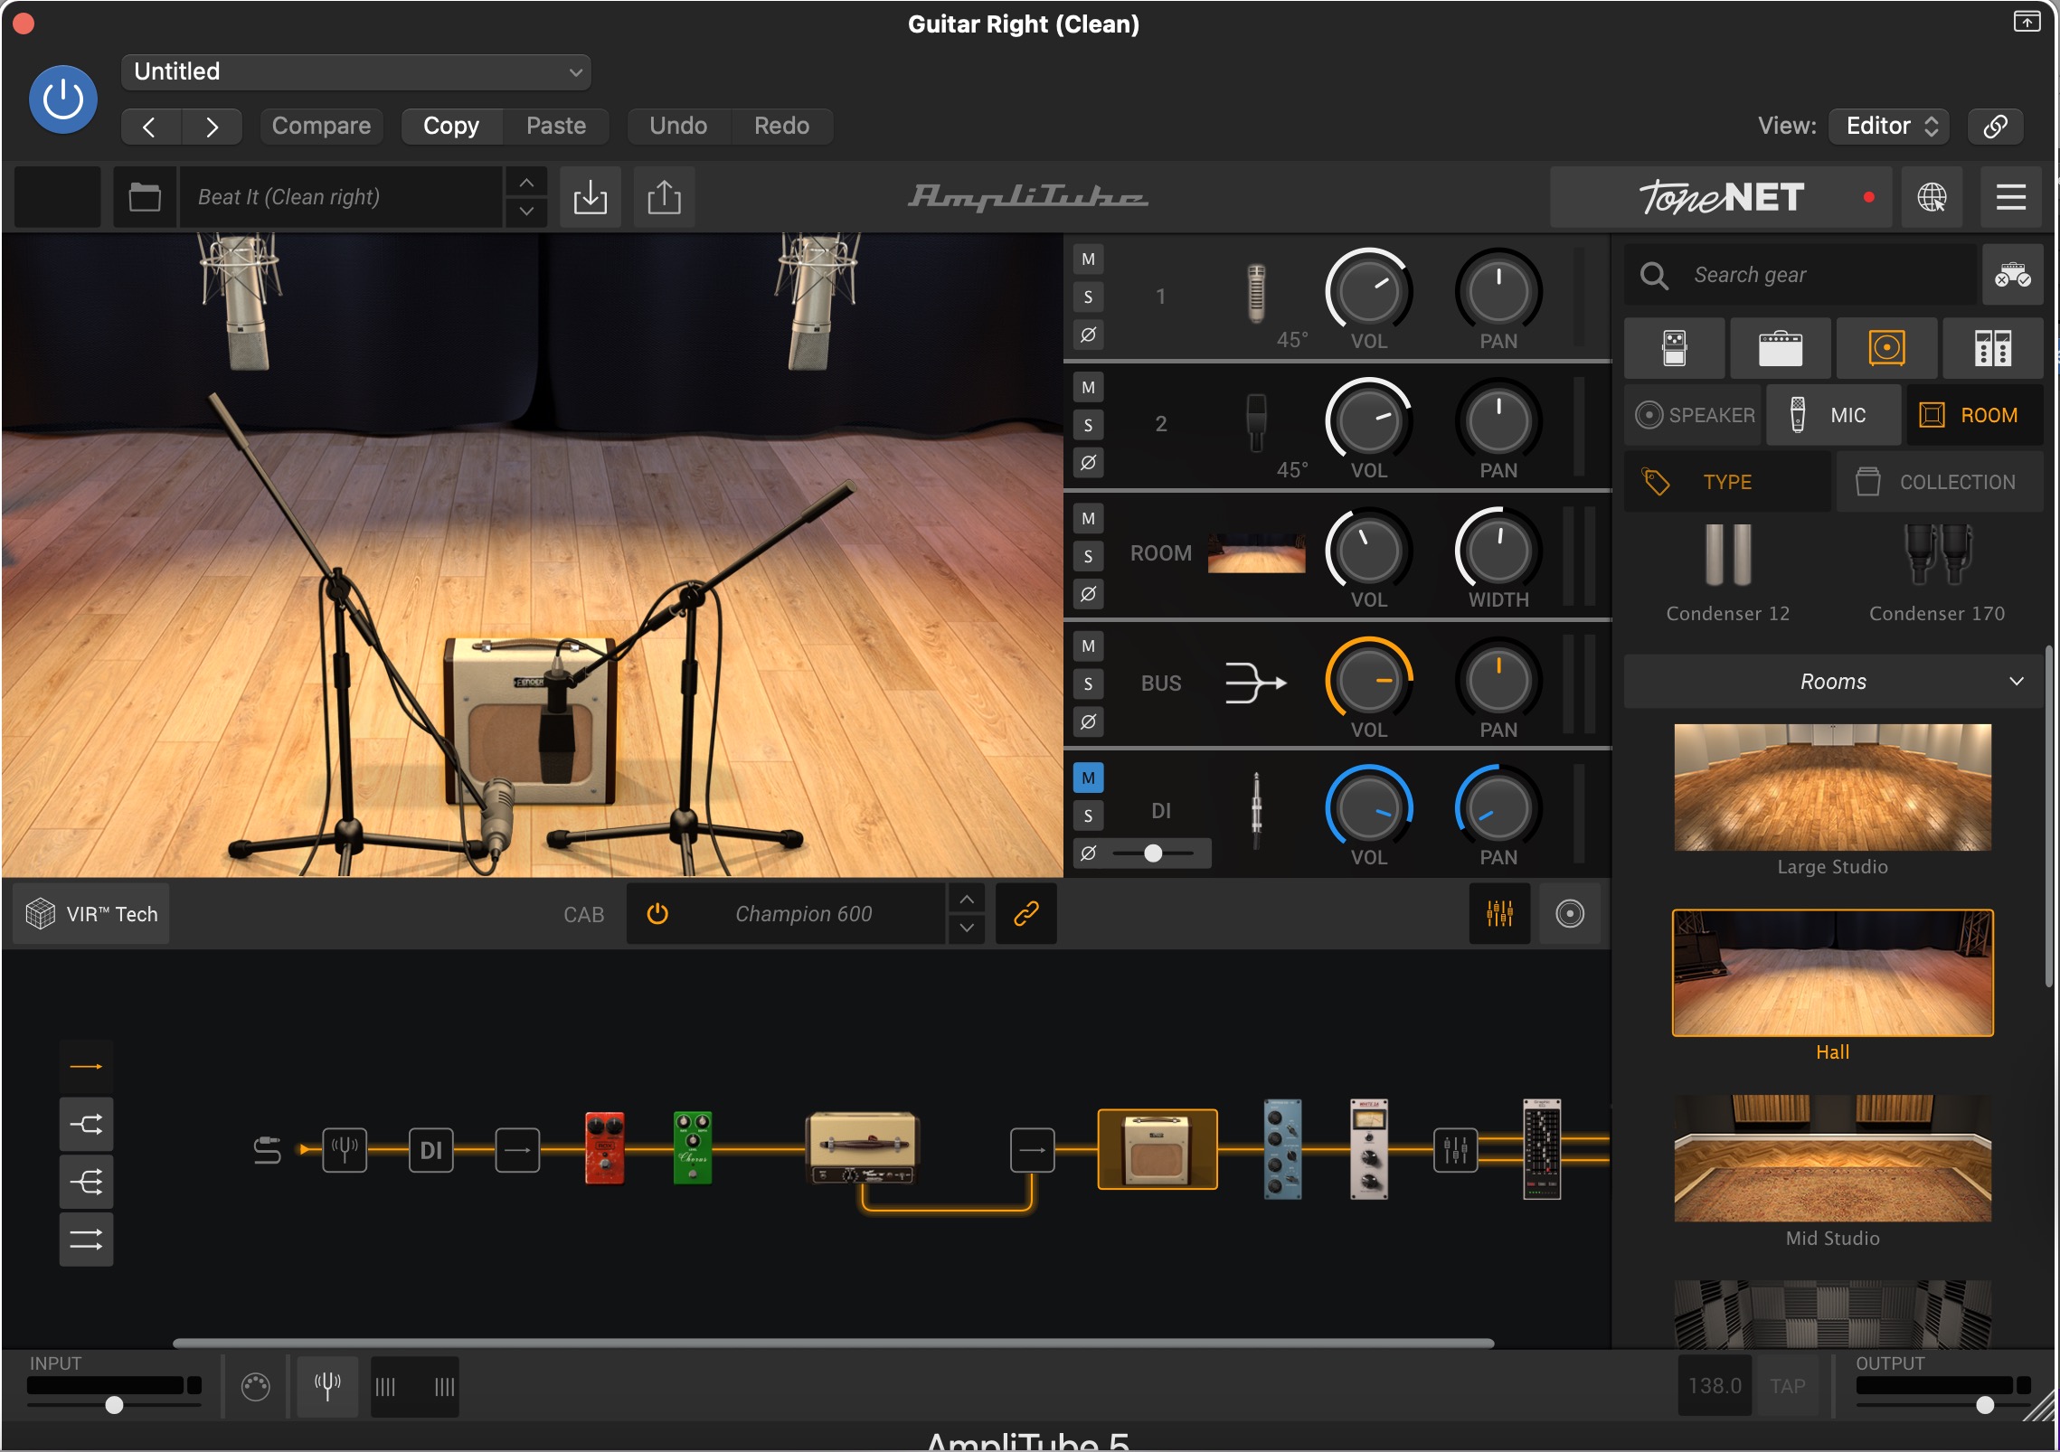Step to next preset with down arrow
Image resolution: width=2060 pixels, height=1452 pixels.
point(526,212)
